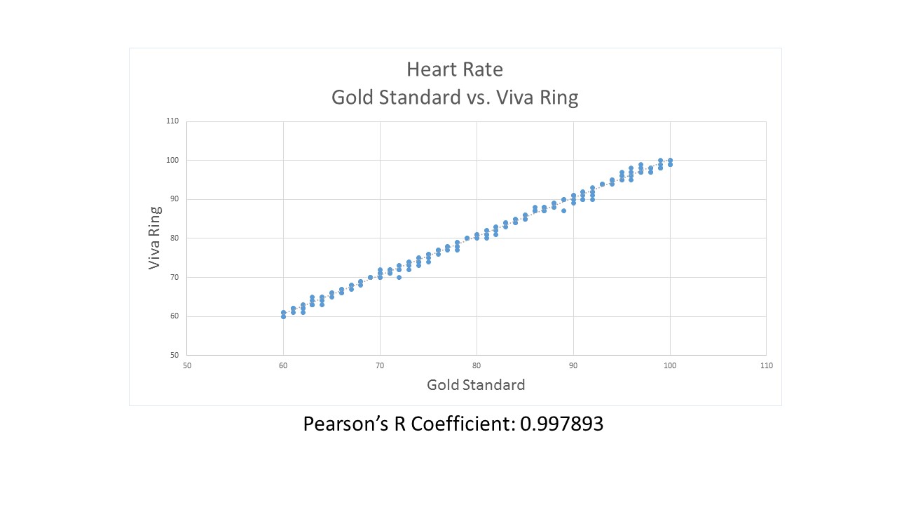Viewport: 897px width, 505px height.
Task: Click the 100 label on horizontal axis
Action: point(670,365)
